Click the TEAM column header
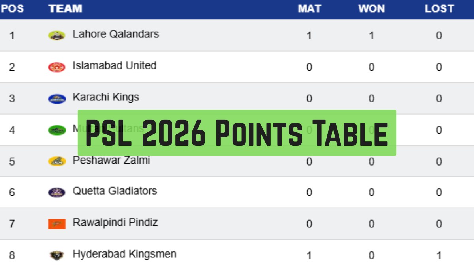 pyautogui.click(x=65, y=9)
